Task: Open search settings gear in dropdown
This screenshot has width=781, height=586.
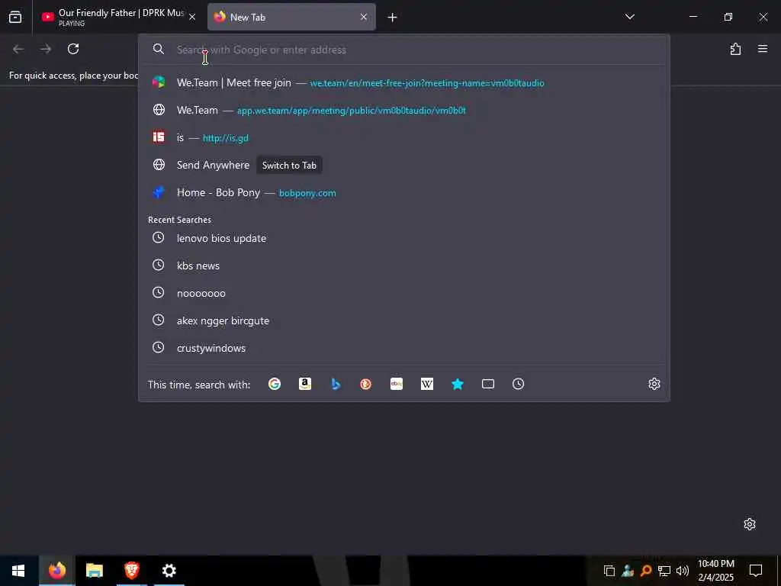Action: tap(654, 384)
